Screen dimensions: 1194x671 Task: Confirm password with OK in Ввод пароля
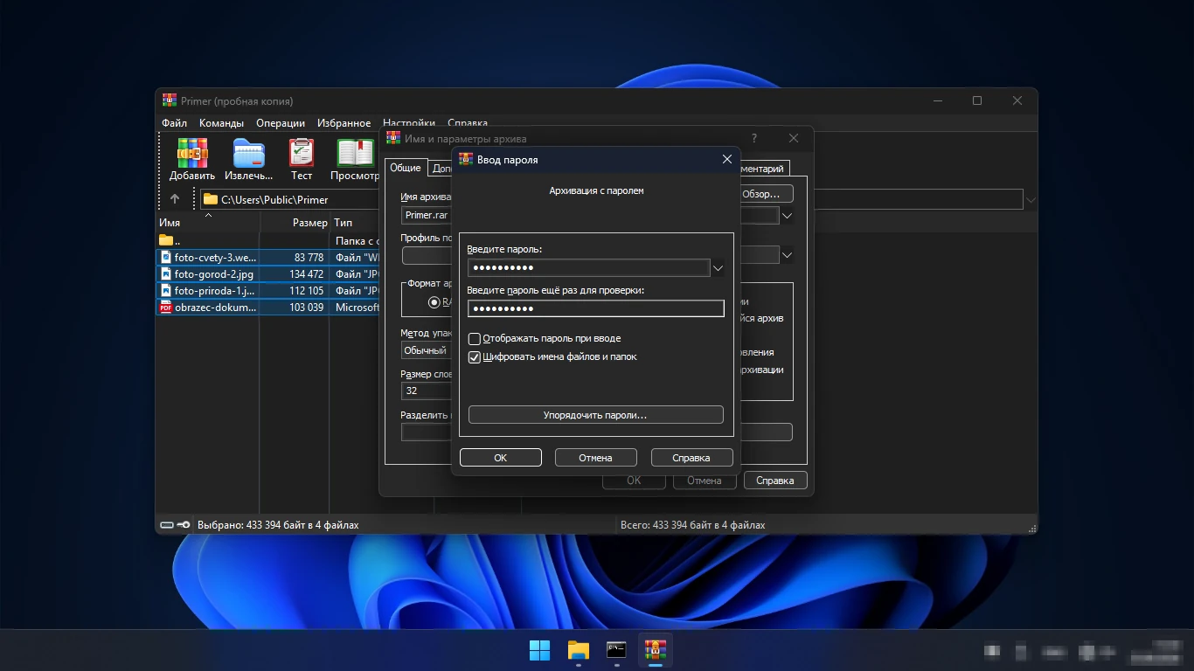click(501, 458)
